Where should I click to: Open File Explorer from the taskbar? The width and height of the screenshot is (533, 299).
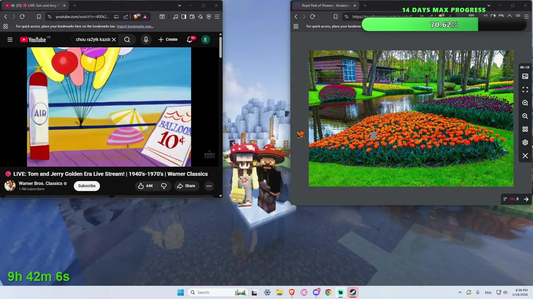click(279, 292)
